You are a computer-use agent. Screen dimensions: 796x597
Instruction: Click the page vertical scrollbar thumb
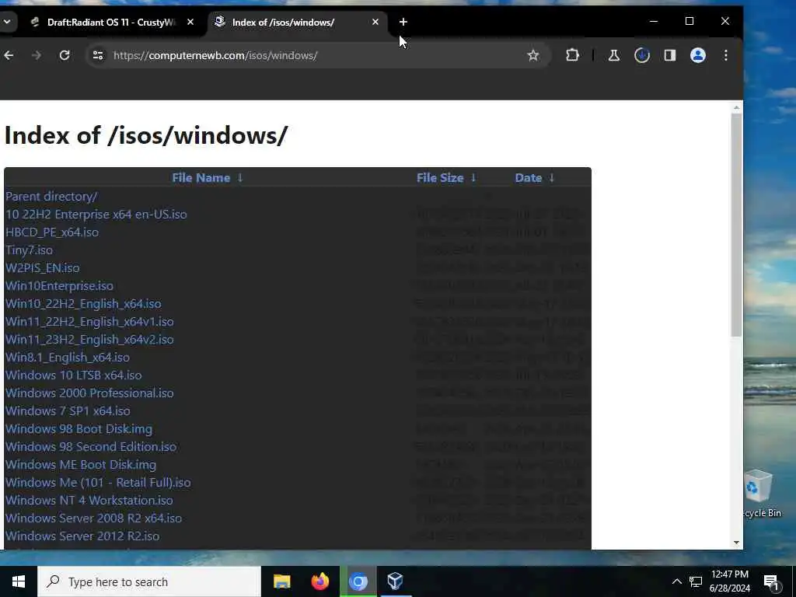coord(737,225)
